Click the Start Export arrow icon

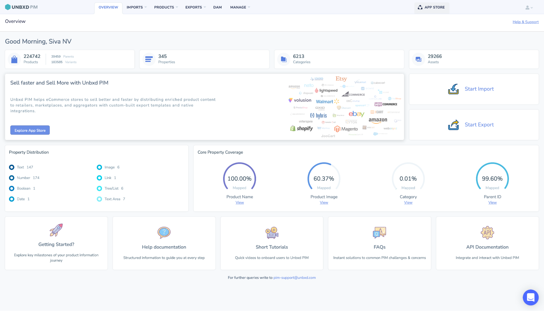(x=453, y=125)
